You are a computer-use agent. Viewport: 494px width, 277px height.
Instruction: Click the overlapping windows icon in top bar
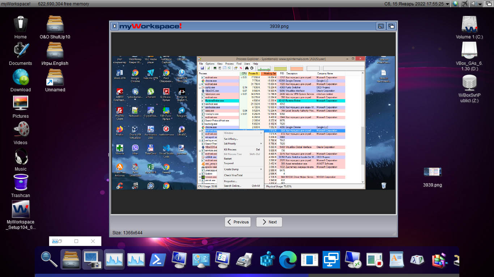(489, 4)
